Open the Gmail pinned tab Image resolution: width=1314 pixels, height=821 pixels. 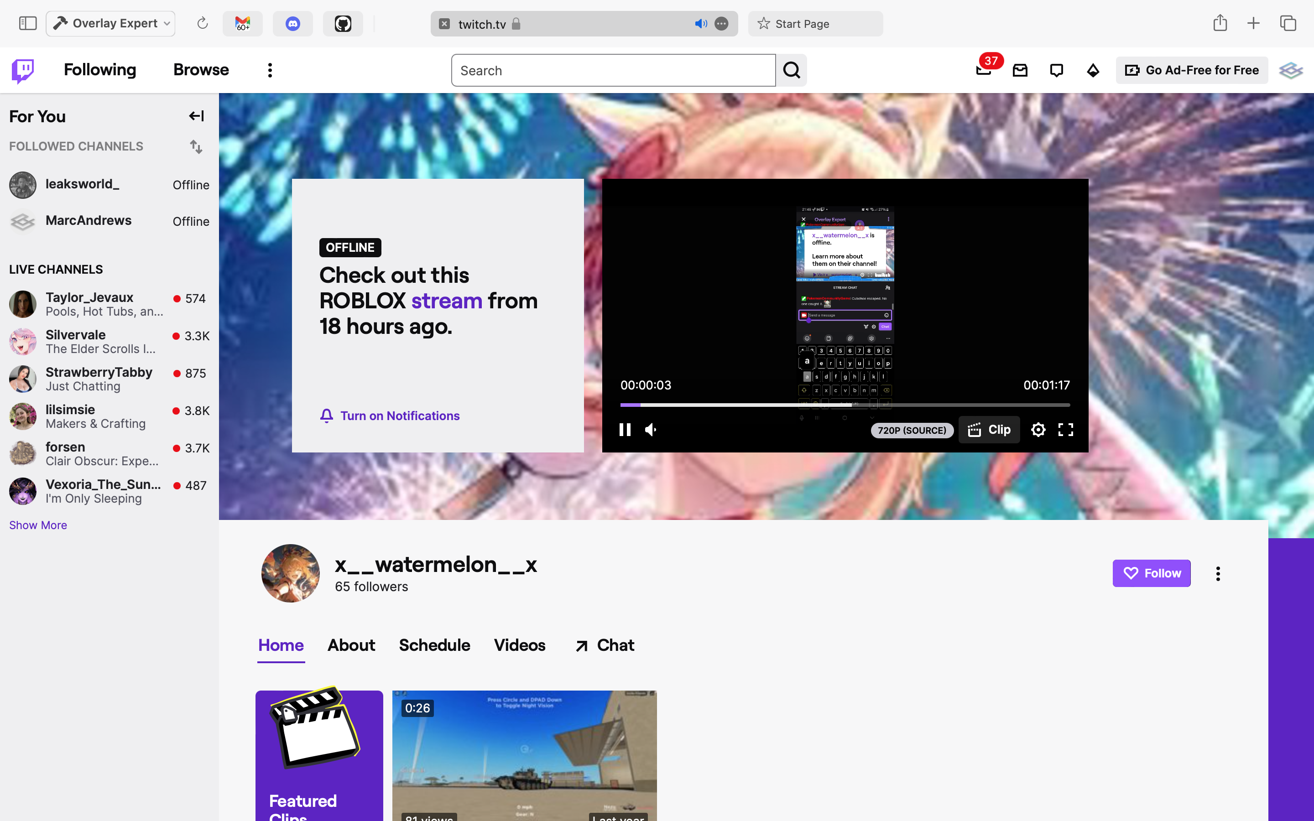[243, 23]
